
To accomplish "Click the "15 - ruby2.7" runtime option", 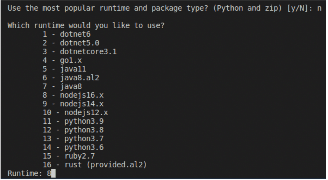I will [x=69, y=156].
